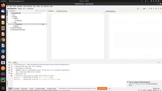This screenshot has height=91, width=162.
Task: Toggle soft-wrap icon in Run console toolbar
Action: coord(12,69)
